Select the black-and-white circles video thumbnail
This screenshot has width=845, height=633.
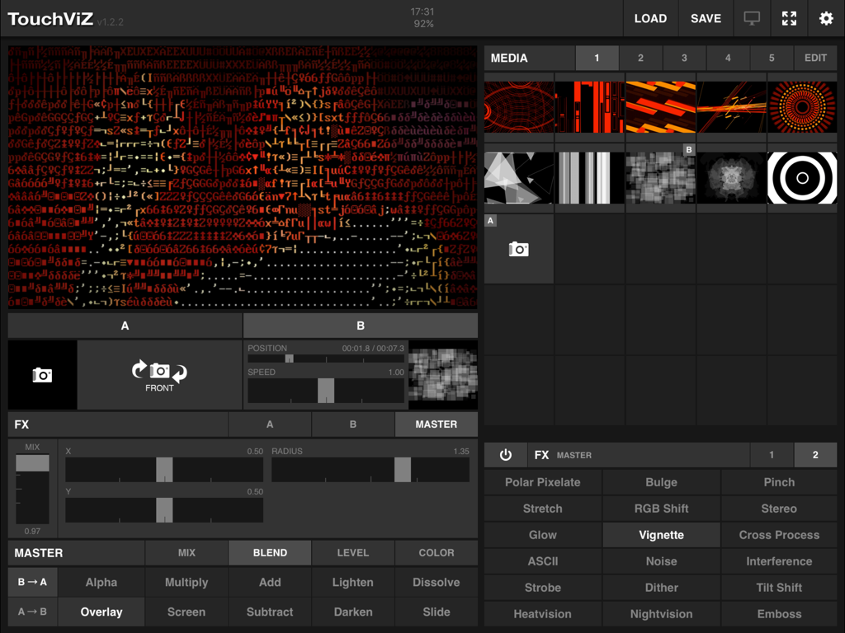[801, 177]
